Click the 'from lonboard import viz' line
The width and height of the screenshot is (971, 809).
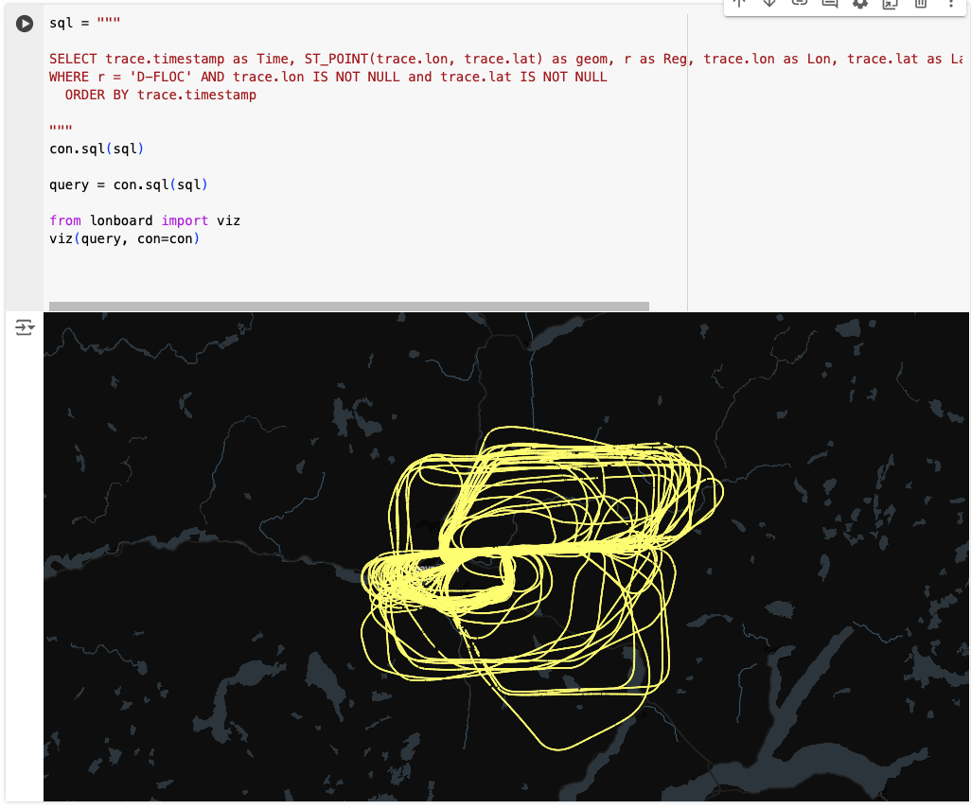click(145, 220)
